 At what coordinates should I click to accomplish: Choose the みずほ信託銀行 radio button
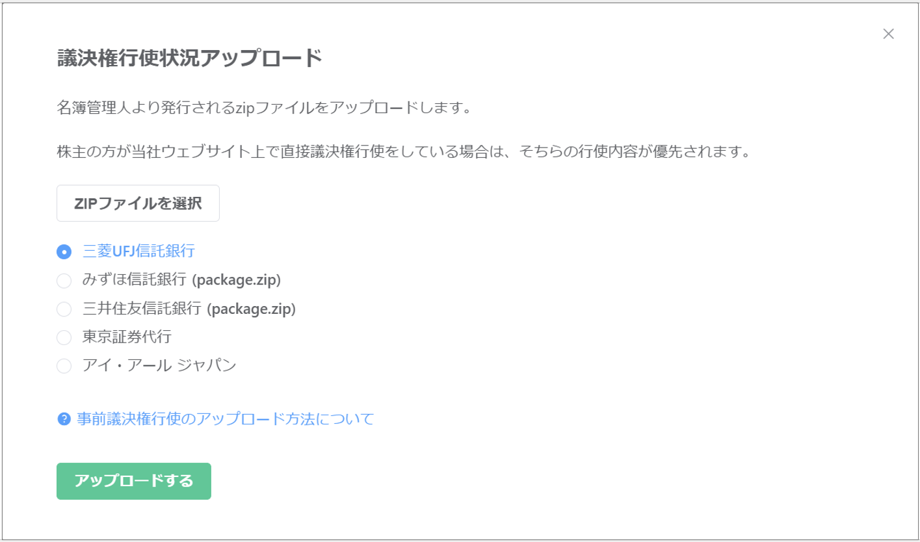(64, 281)
